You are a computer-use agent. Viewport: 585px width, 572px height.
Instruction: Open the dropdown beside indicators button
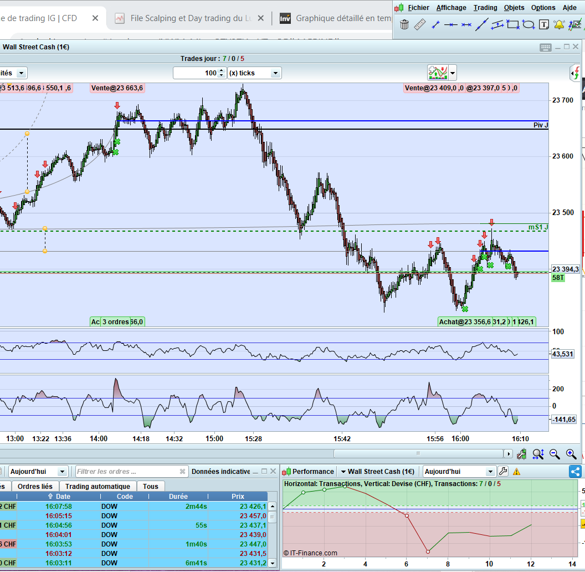(x=453, y=73)
